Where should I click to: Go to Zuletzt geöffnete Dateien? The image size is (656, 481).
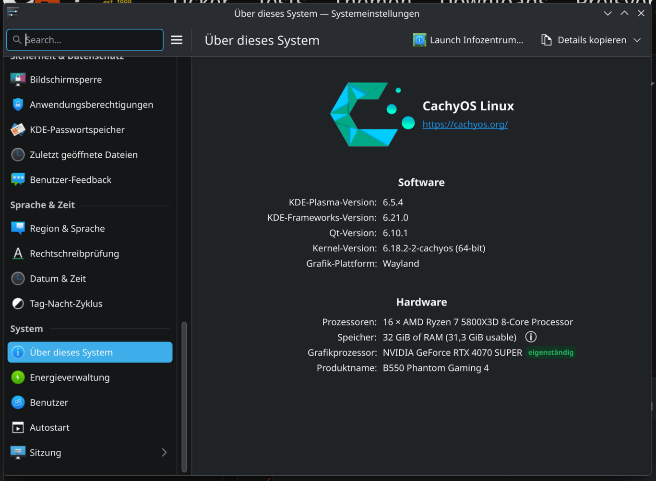[90, 154]
